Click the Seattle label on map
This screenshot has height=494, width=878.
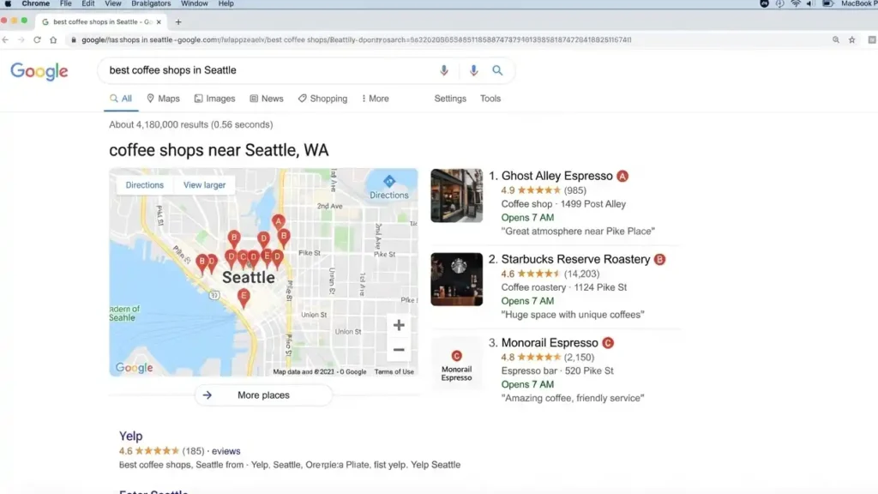(x=248, y=277)
